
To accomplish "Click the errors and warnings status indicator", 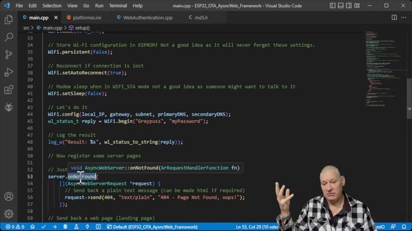I will (15, 227).
